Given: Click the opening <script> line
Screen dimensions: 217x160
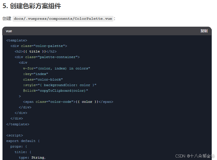Looking at the screenshot, I should coord(15,135).
